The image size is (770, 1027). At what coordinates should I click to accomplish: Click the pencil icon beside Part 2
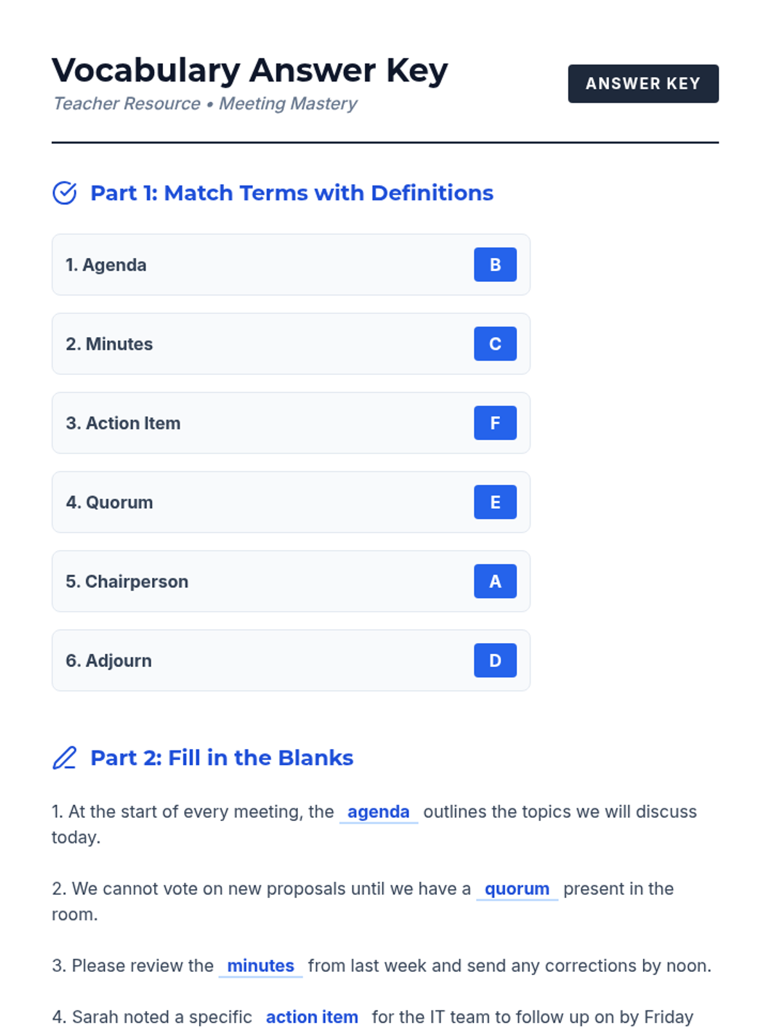tap(65, 757)
